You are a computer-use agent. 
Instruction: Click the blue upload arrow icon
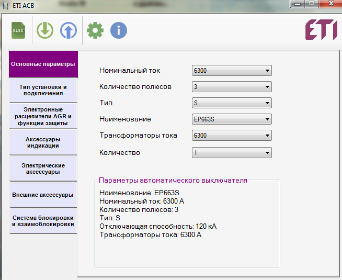tap(69, 30)
